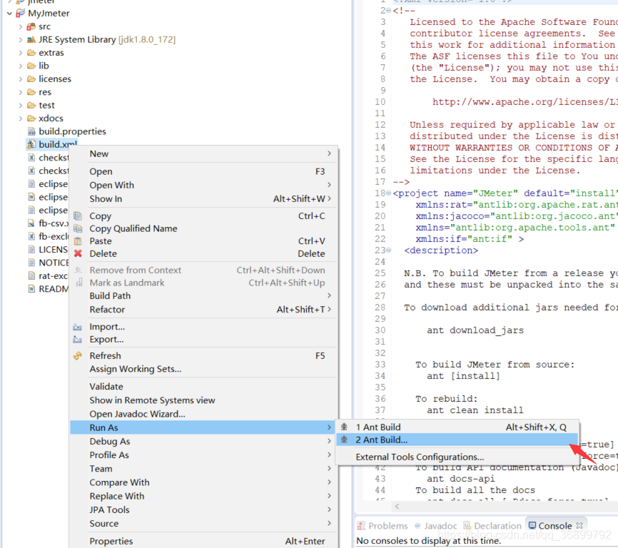Open the Profile As submenu
Viewport: 618px width, 548px height.
[204, 455]
